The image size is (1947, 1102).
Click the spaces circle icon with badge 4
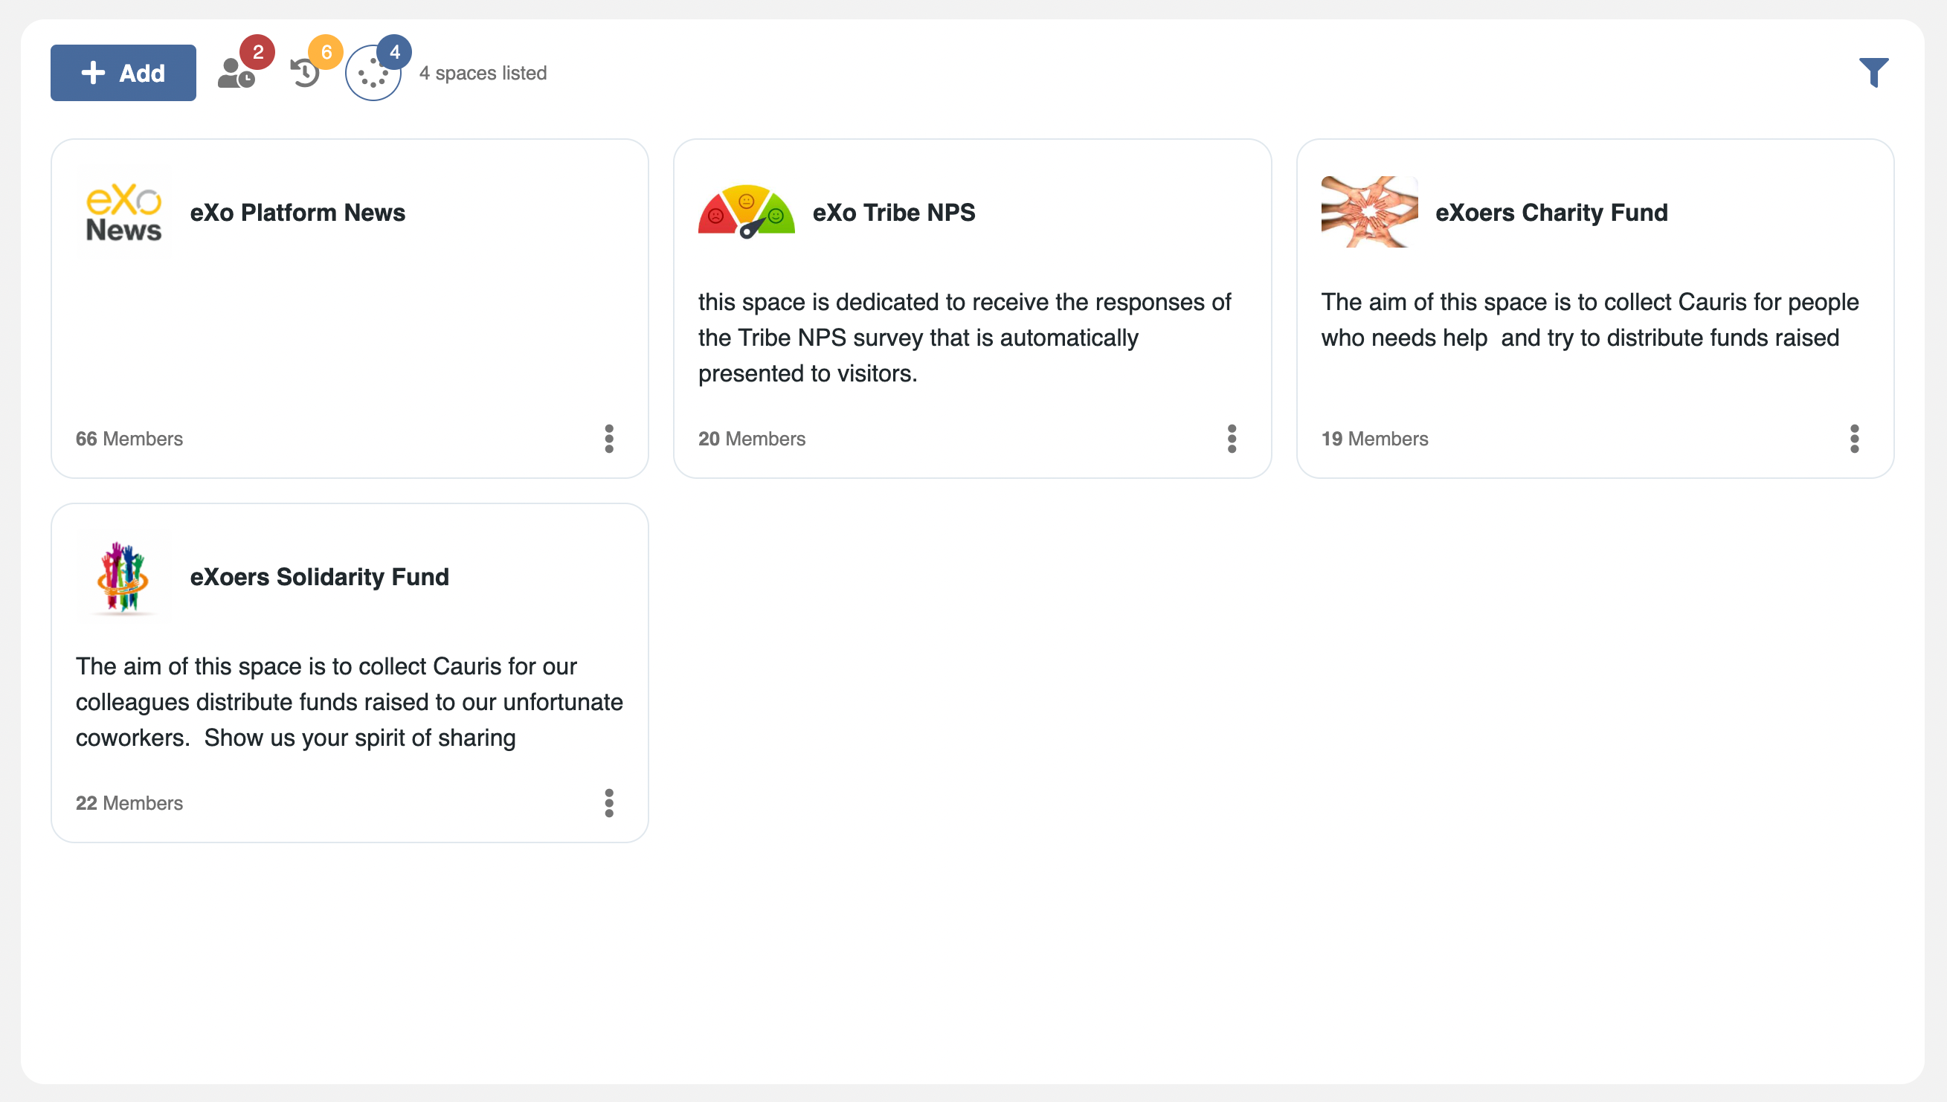pyautogui.click(x=373, y=74)
